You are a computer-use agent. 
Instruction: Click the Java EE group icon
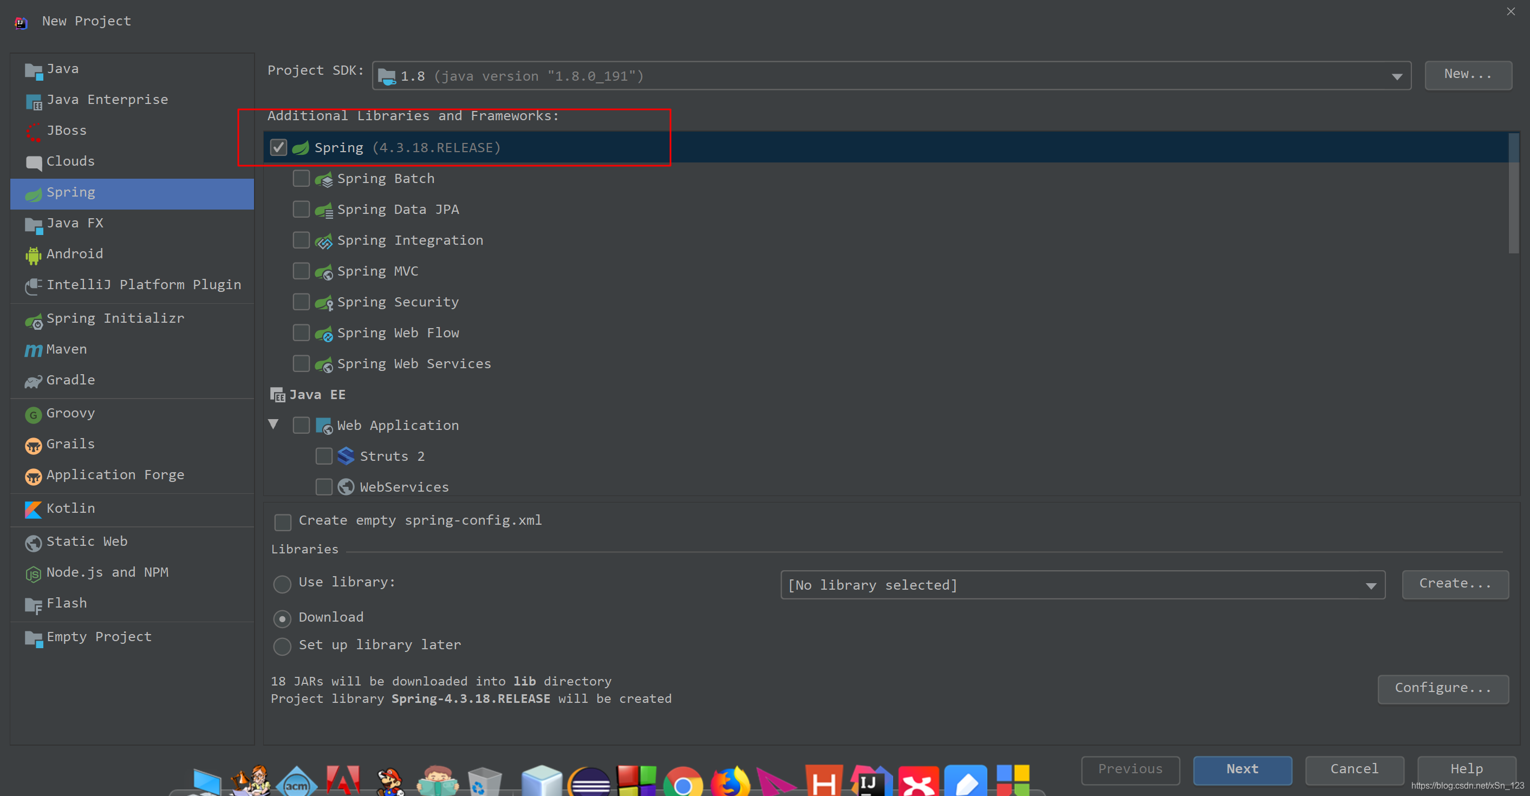pos(277,395)
